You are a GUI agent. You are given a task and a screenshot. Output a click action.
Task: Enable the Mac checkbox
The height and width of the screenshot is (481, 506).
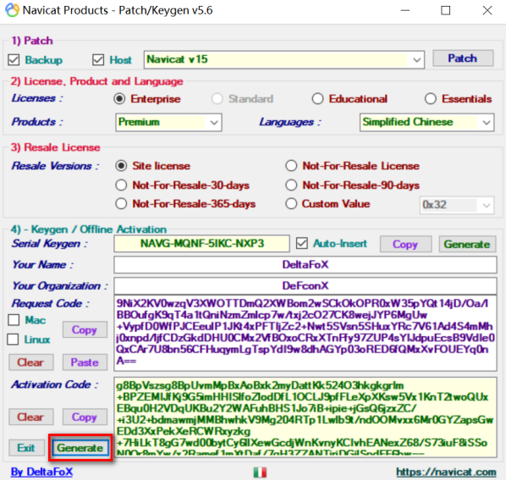pyautogui.click(x=14, y=320)
